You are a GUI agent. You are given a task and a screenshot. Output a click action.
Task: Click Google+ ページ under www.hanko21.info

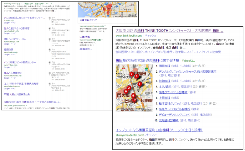point(10,33)
